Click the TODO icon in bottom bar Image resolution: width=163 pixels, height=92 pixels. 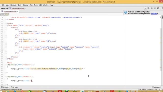[x=12, y=87]
